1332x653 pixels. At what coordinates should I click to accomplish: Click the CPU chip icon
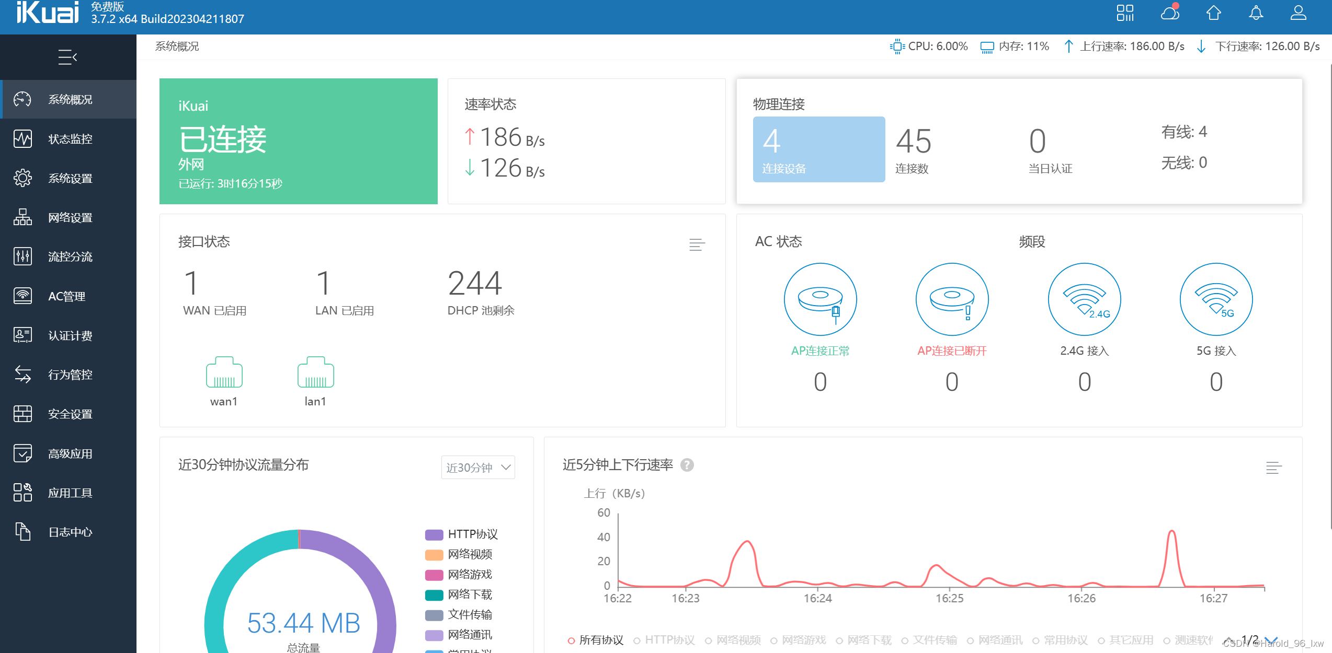coord(897,46)
